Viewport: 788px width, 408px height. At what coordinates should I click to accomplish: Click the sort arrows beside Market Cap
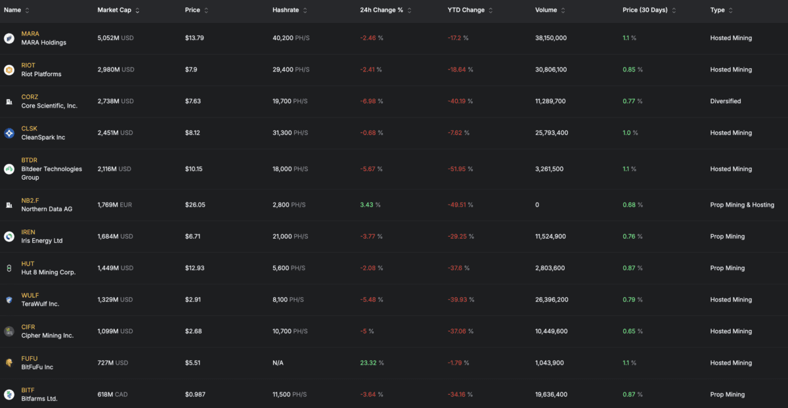[x=137, y=10]
